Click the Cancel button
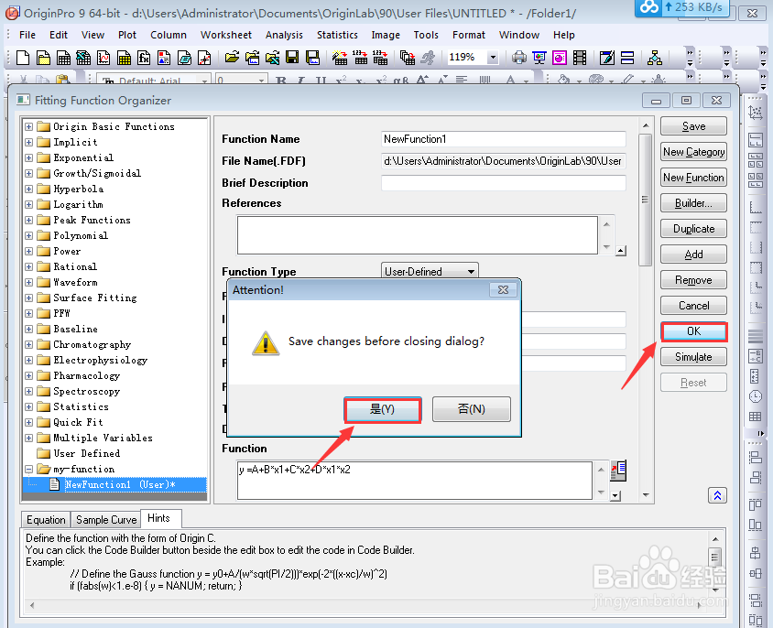Screen dimensions: 773x628 (x=693, y=306)
